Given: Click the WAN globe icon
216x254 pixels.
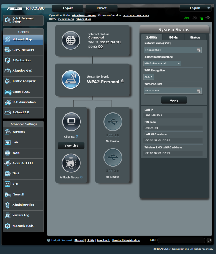Looking at the screenshot, I should click(x=7, y=153).
